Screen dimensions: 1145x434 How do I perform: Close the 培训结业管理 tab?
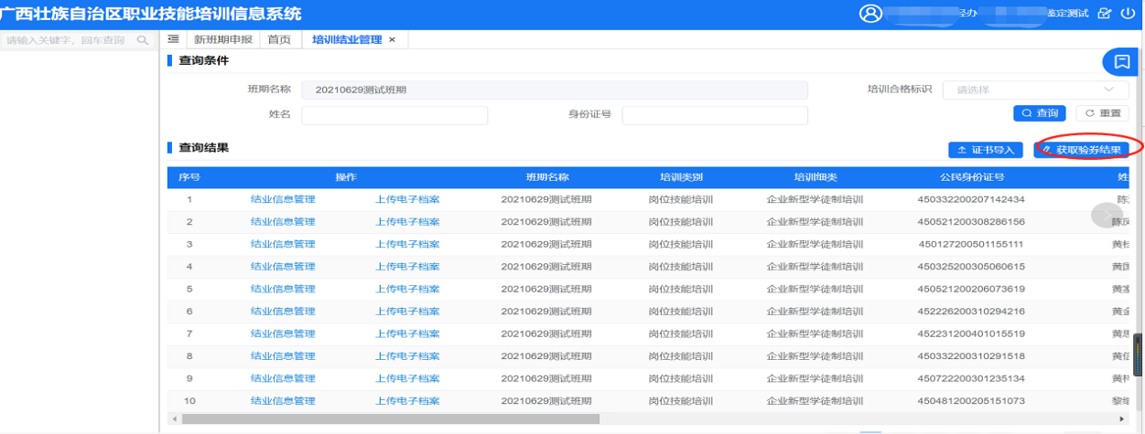pos(393,40)
